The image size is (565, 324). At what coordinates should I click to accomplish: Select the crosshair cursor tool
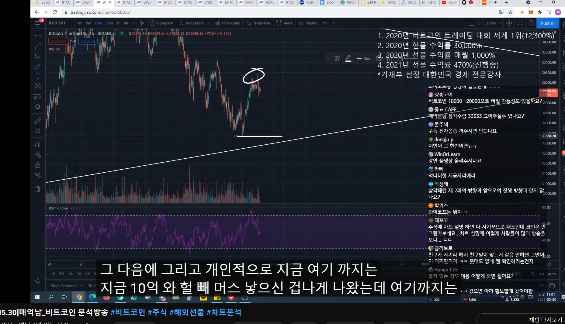[38, 36]
